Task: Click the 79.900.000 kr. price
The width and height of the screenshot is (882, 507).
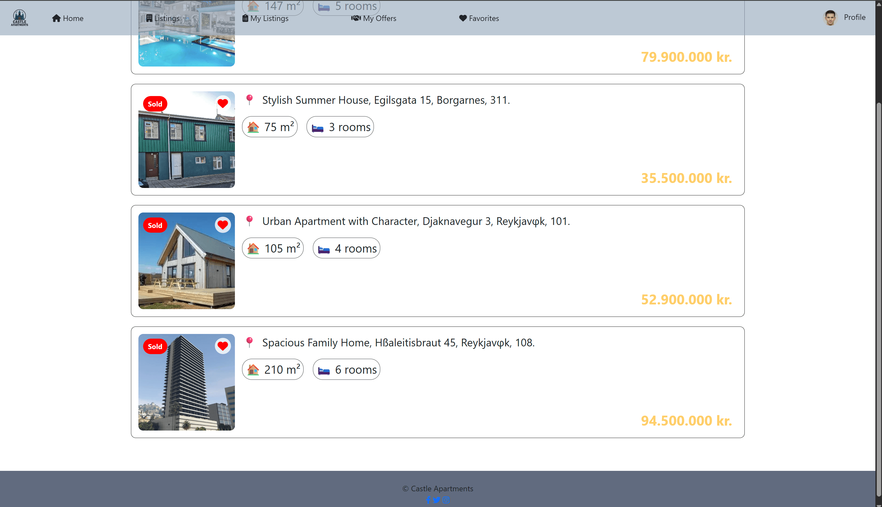Action: tap(687, 57)
